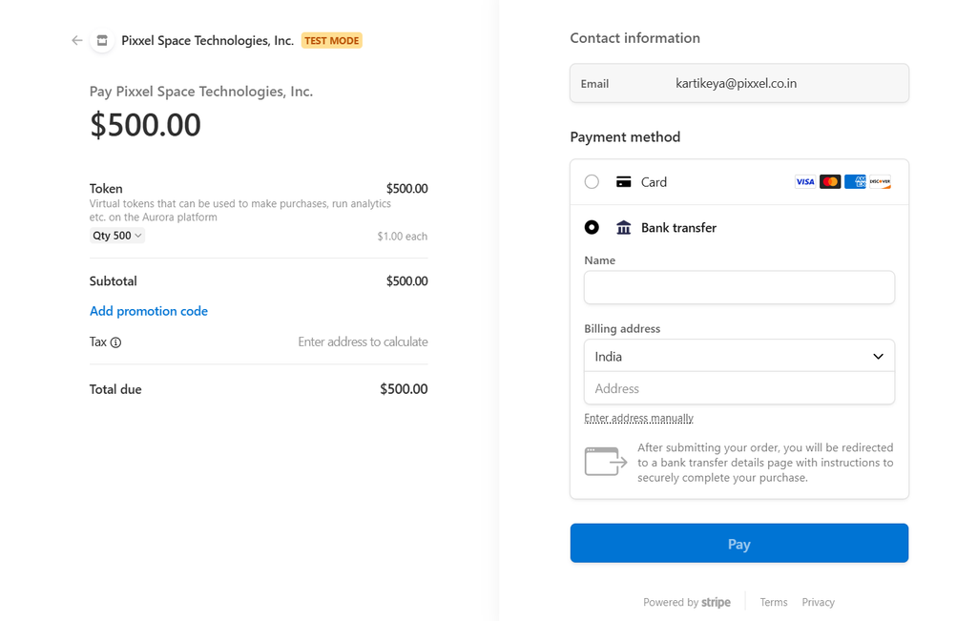Open the Qty 500 dropdown
Viewport: 977px width, 621px height.
pos(117,236)
